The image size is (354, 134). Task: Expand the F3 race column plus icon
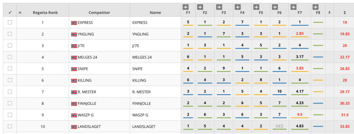219,7
